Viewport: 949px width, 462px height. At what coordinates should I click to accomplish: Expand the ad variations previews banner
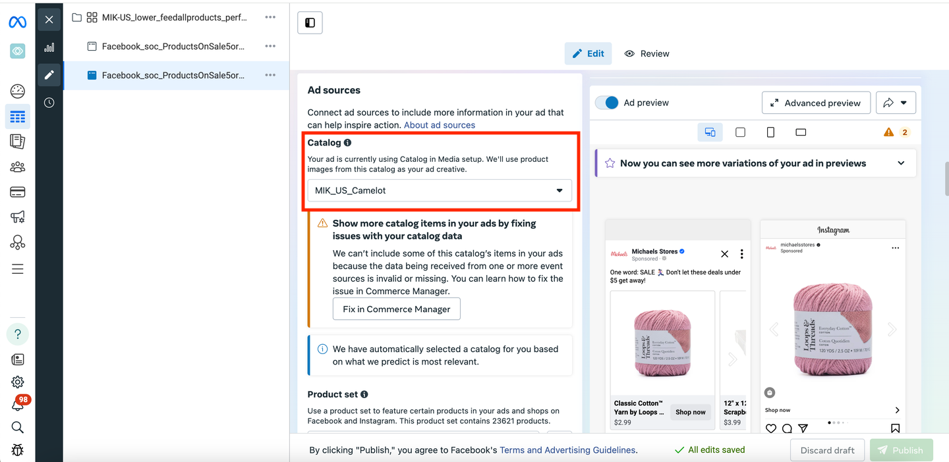point(901,163)
